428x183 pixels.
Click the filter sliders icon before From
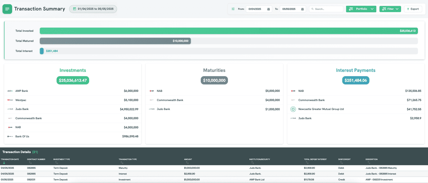click(x=233, y=9)
